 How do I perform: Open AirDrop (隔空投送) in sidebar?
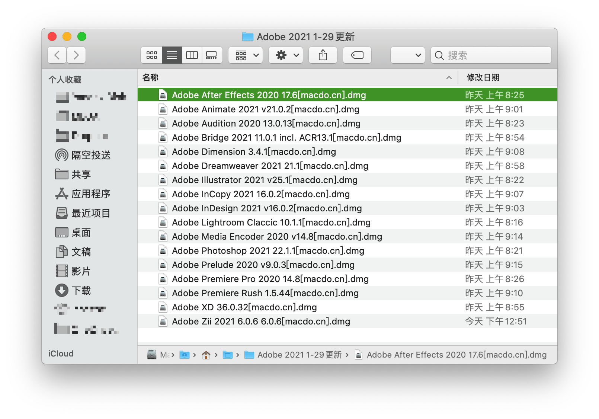91,155
